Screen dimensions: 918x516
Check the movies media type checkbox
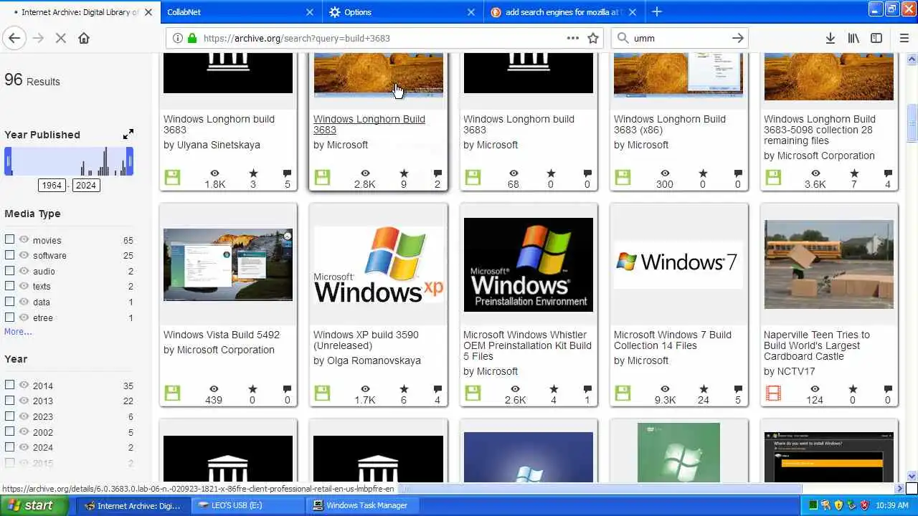(9, 239)
